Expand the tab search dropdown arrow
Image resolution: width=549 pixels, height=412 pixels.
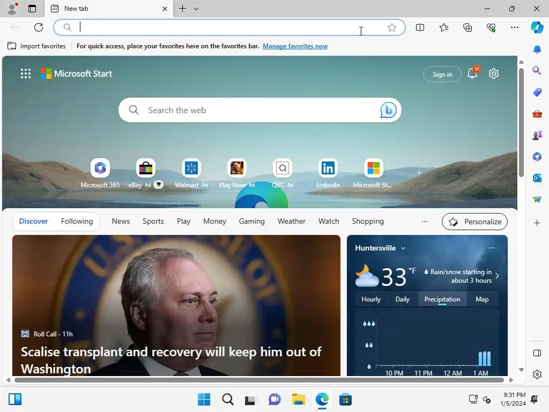pyautogui.click(x=196, y=9)
